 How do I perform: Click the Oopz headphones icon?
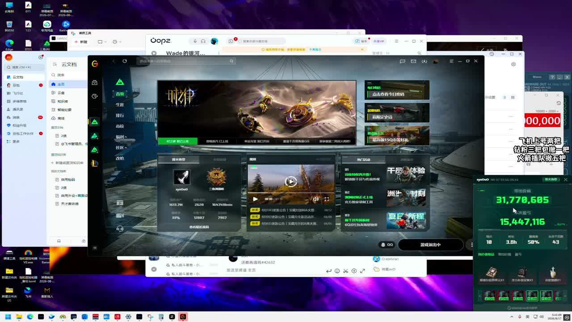tap(203, 41)
